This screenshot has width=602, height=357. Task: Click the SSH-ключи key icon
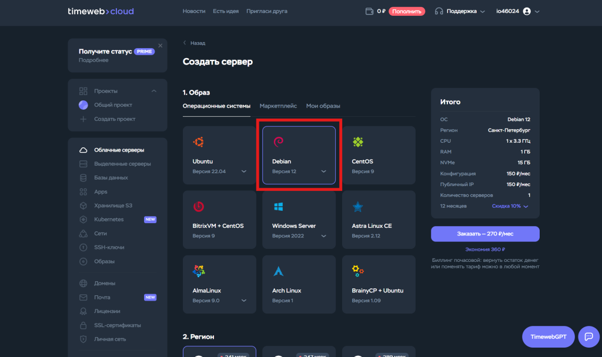83,247
